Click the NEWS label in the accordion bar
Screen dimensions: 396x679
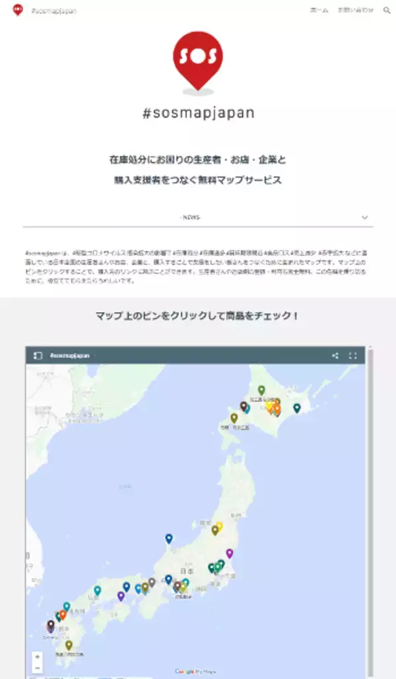[190, 217]
